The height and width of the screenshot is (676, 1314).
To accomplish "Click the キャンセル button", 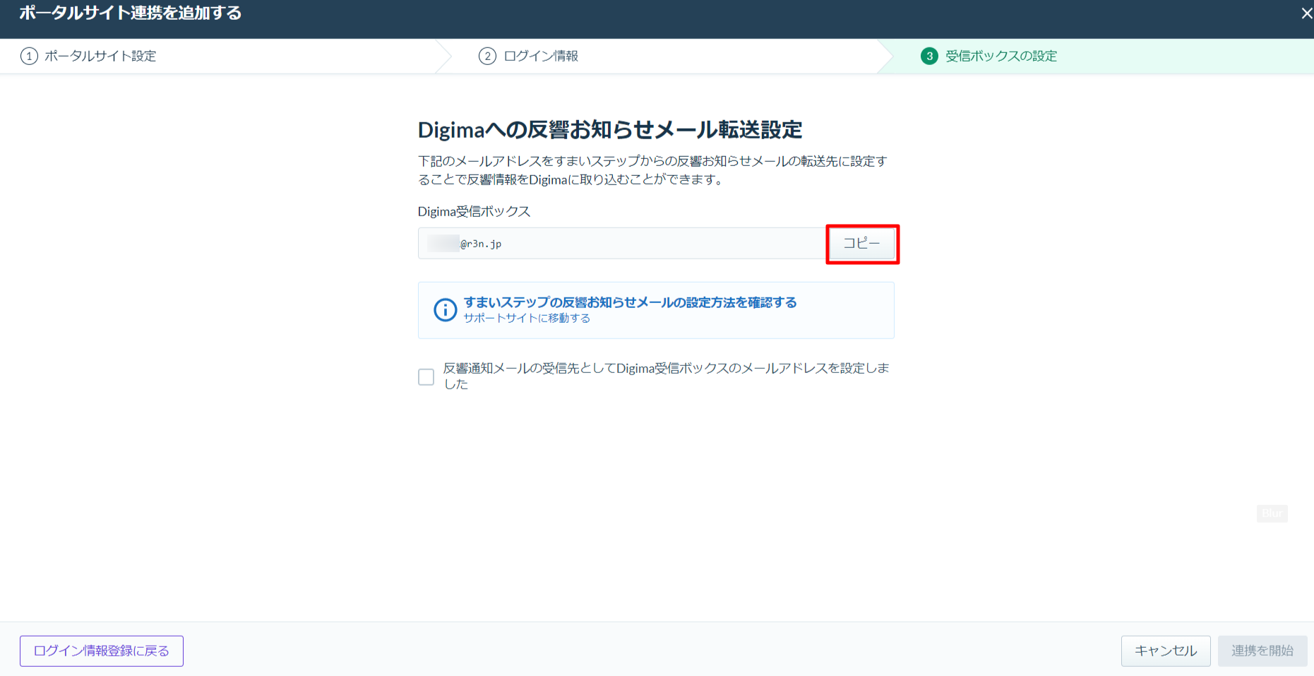I will (x=1166, y=651).
